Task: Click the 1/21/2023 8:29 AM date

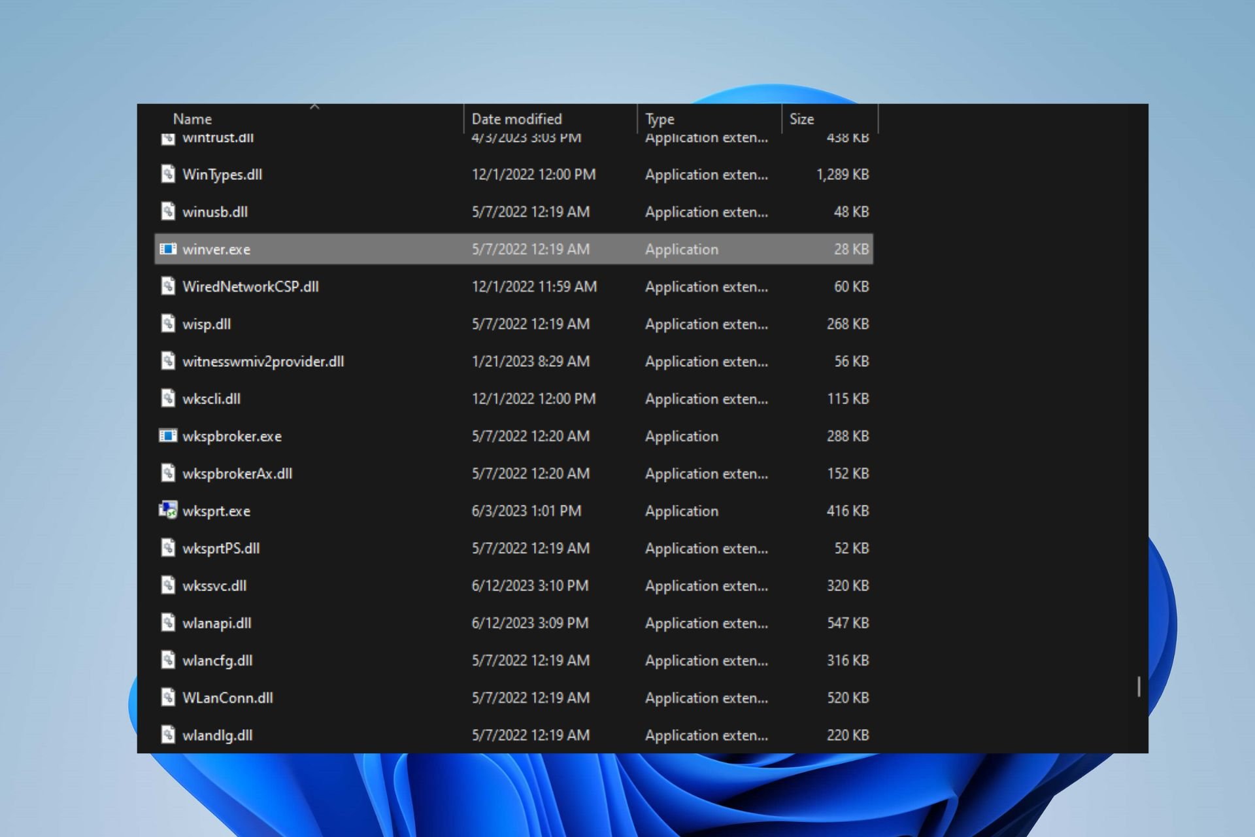Action: pyautogui.click(x=530, y=362)
